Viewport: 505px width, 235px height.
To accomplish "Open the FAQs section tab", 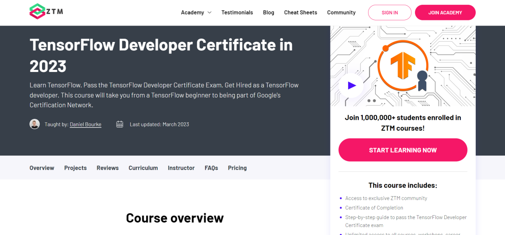I will point(211,168).
